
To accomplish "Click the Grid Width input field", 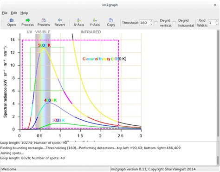I will click(212, 23).
